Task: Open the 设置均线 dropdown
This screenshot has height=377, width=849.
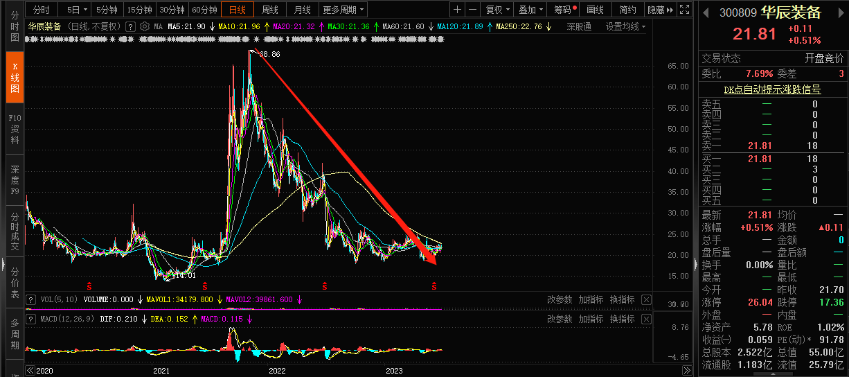Action: coord(625,26)
